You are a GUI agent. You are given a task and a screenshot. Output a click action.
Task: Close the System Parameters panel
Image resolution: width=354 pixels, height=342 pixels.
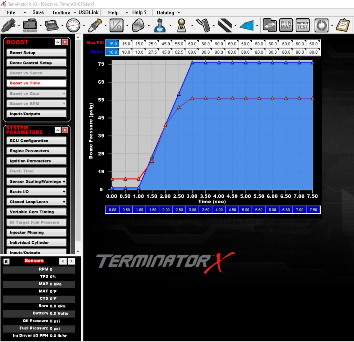tap(65, 130)
